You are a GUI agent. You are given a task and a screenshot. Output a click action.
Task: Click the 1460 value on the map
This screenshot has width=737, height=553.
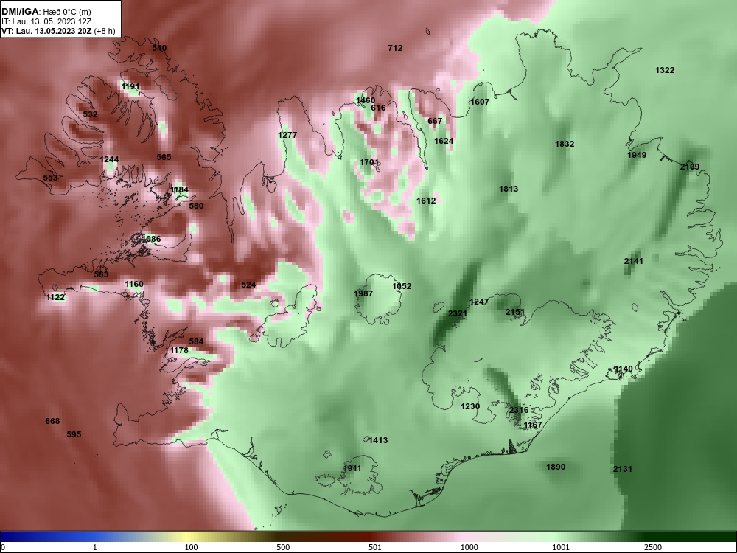pos(366,100)
